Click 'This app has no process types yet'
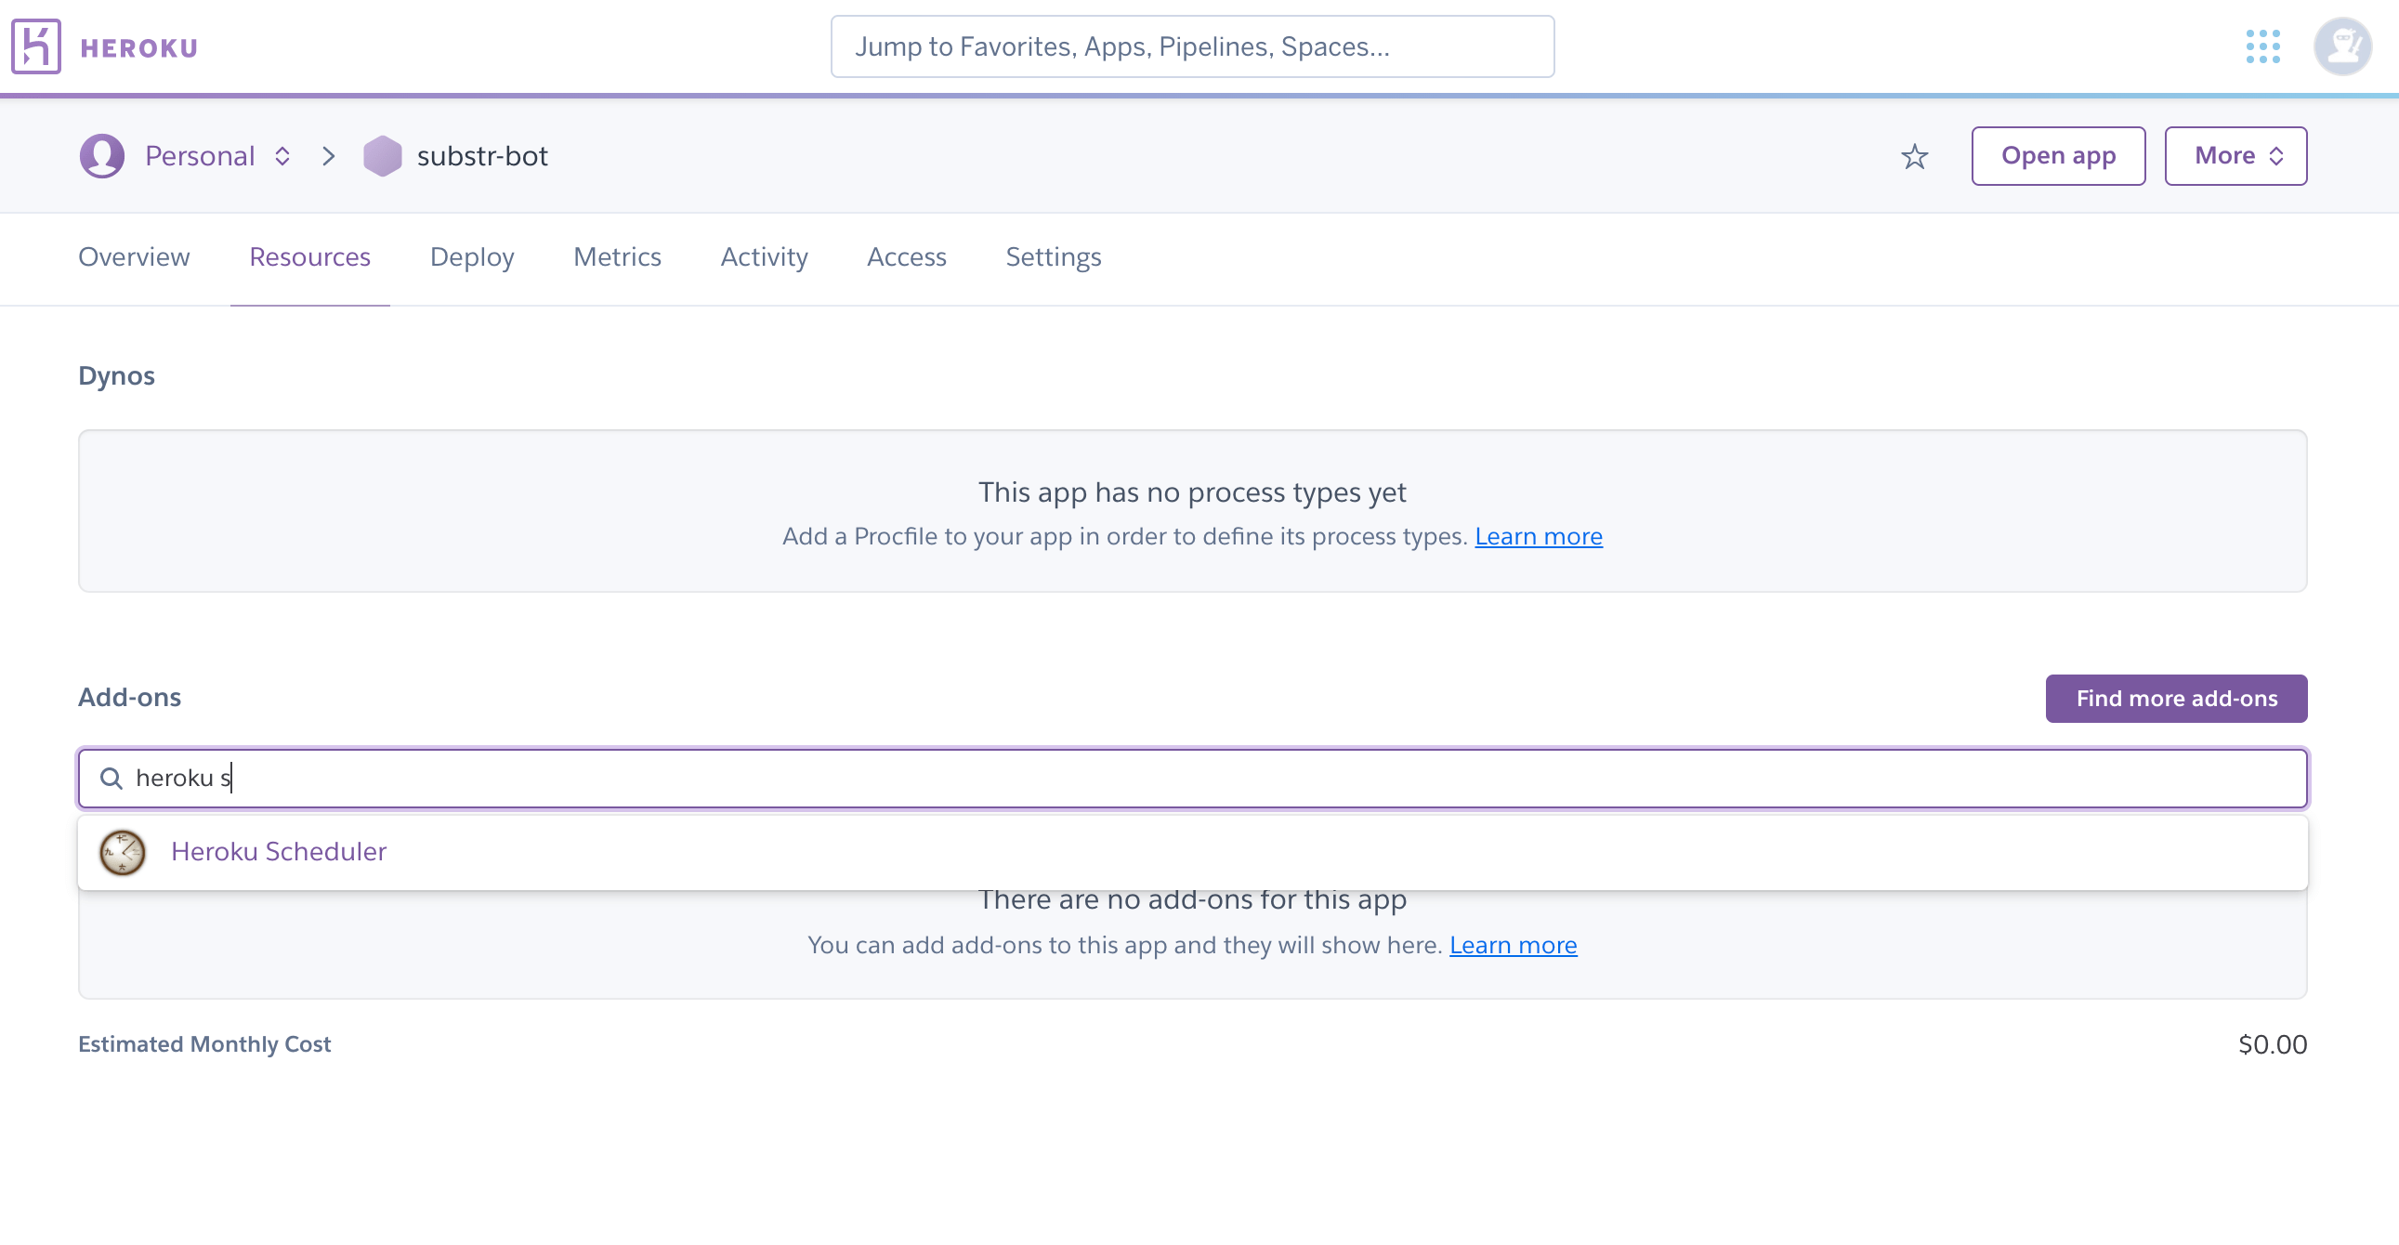This screenshot has width=2399, height=1245. 1192,491
